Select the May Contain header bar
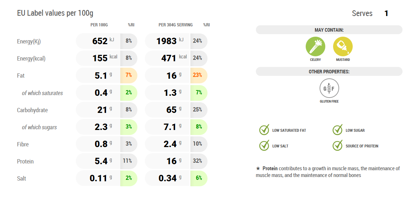 pos(329,30)
